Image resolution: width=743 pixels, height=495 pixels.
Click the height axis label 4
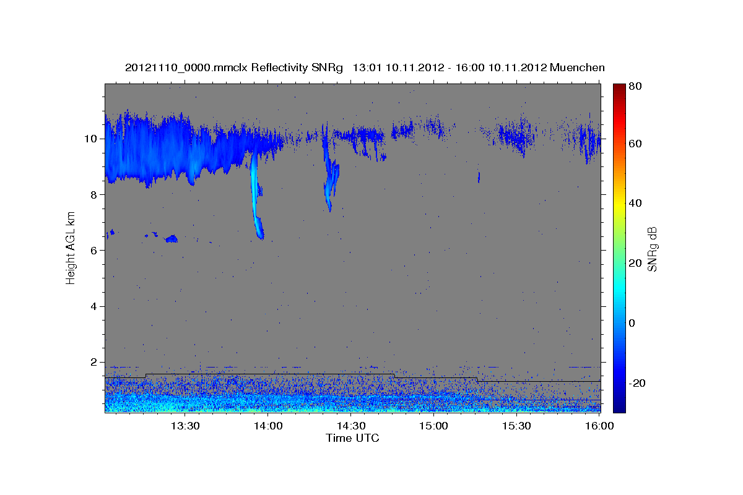(95, 306)
